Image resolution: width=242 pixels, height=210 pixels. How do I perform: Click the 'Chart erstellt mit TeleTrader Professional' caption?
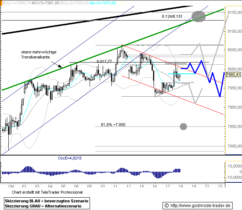point(47,192)
